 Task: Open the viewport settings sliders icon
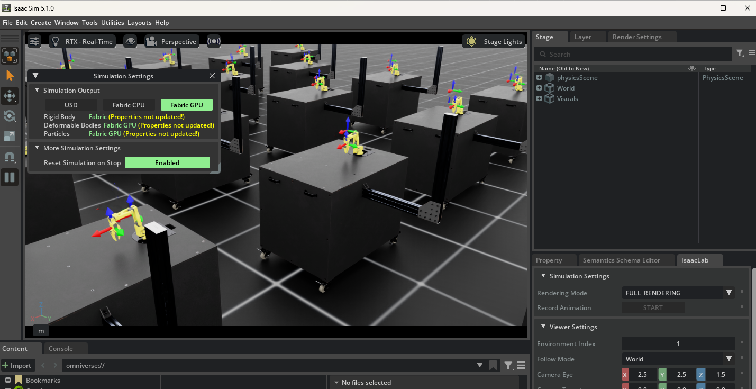point(34,41)
